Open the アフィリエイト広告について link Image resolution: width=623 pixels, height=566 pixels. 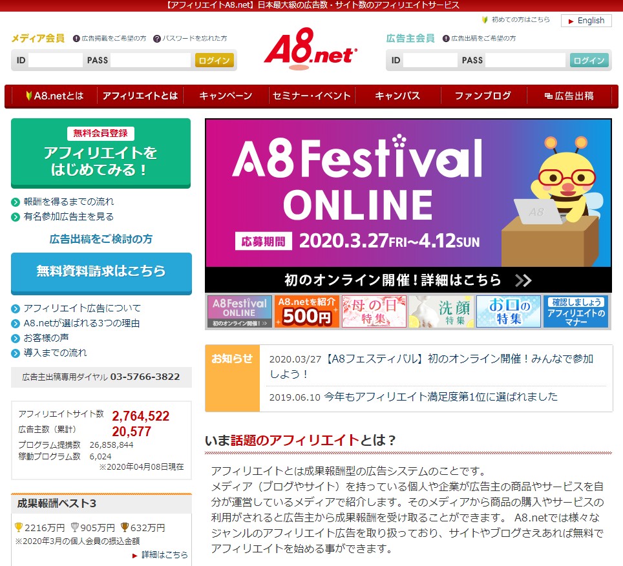coord(82,308)
